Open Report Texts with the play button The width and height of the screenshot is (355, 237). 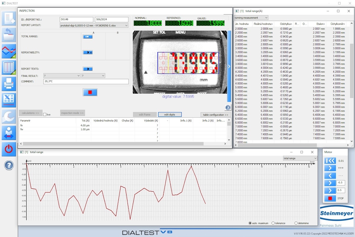tap(88, 69)
